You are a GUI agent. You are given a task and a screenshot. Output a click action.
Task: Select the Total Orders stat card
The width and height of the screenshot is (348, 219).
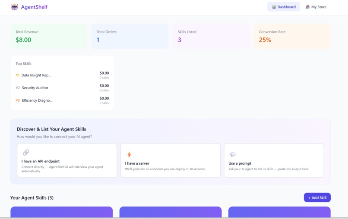pos(130,36)
